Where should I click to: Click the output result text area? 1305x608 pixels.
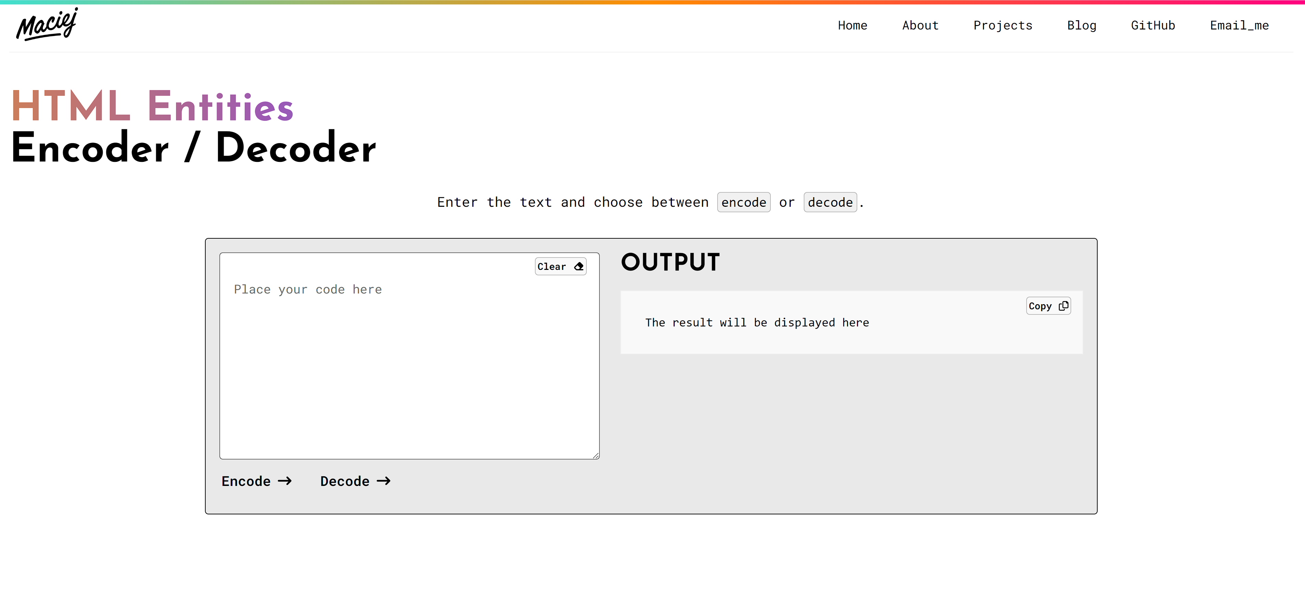[757, 323]
